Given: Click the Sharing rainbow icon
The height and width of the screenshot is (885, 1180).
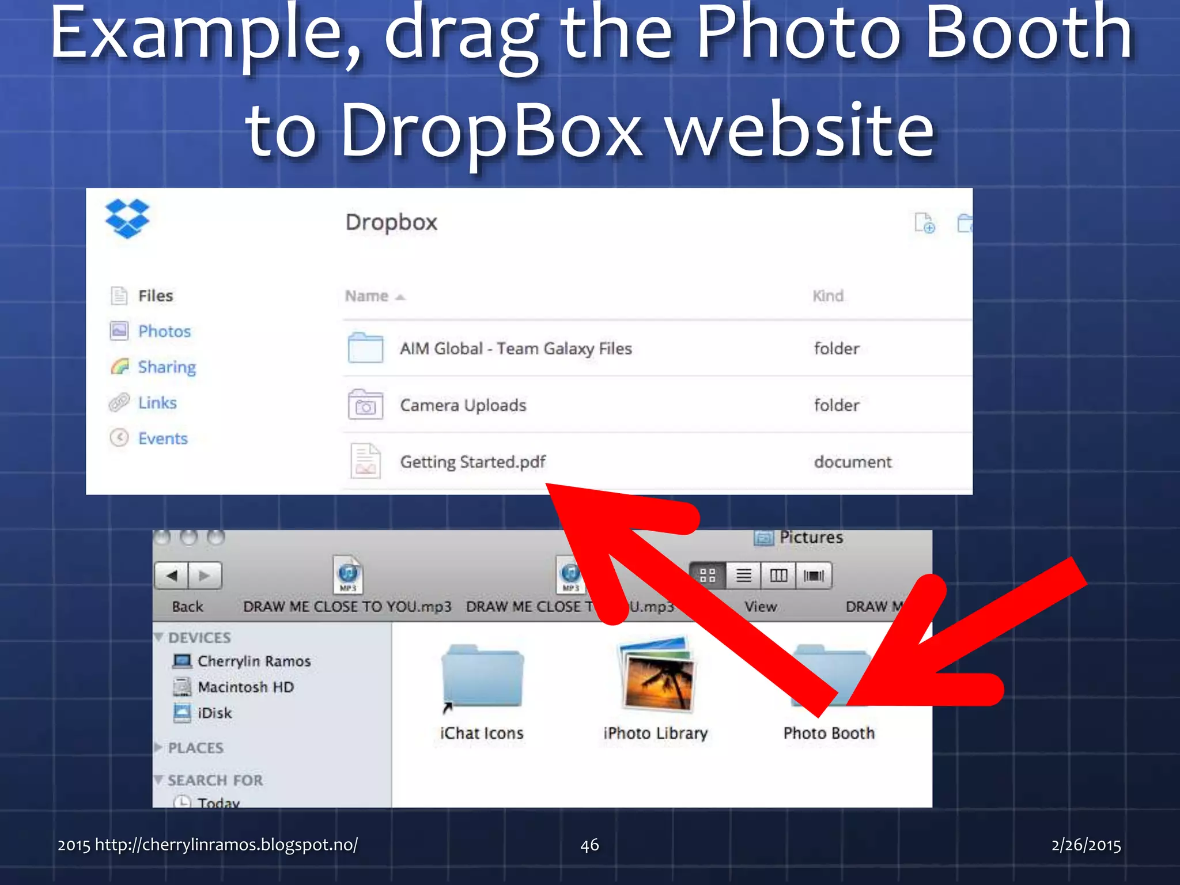Looking at the screenshot, I should (120, 366).
